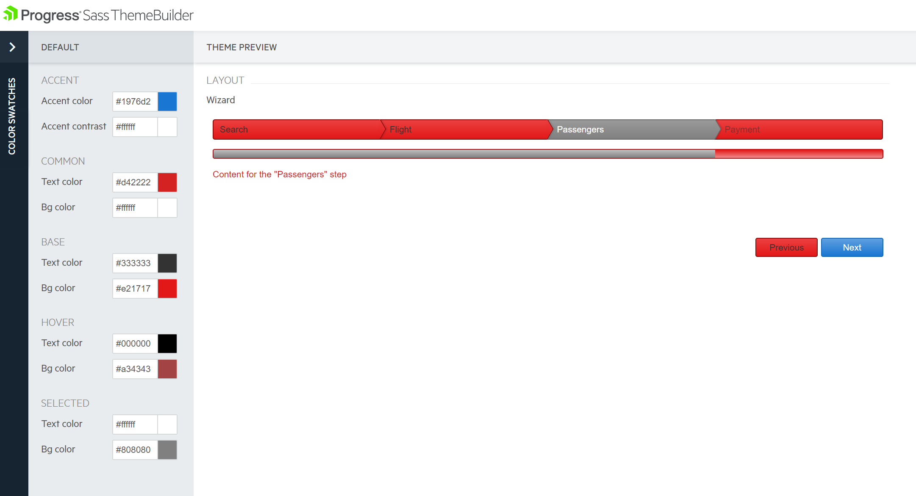Edit the Accent color hex field
Viewport: 916px width, 496px height.
coord(135,102)
